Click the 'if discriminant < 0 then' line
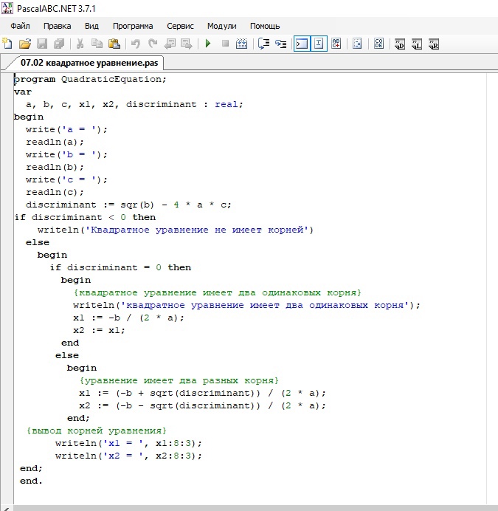The image size is (498, 511). (85, 217)
